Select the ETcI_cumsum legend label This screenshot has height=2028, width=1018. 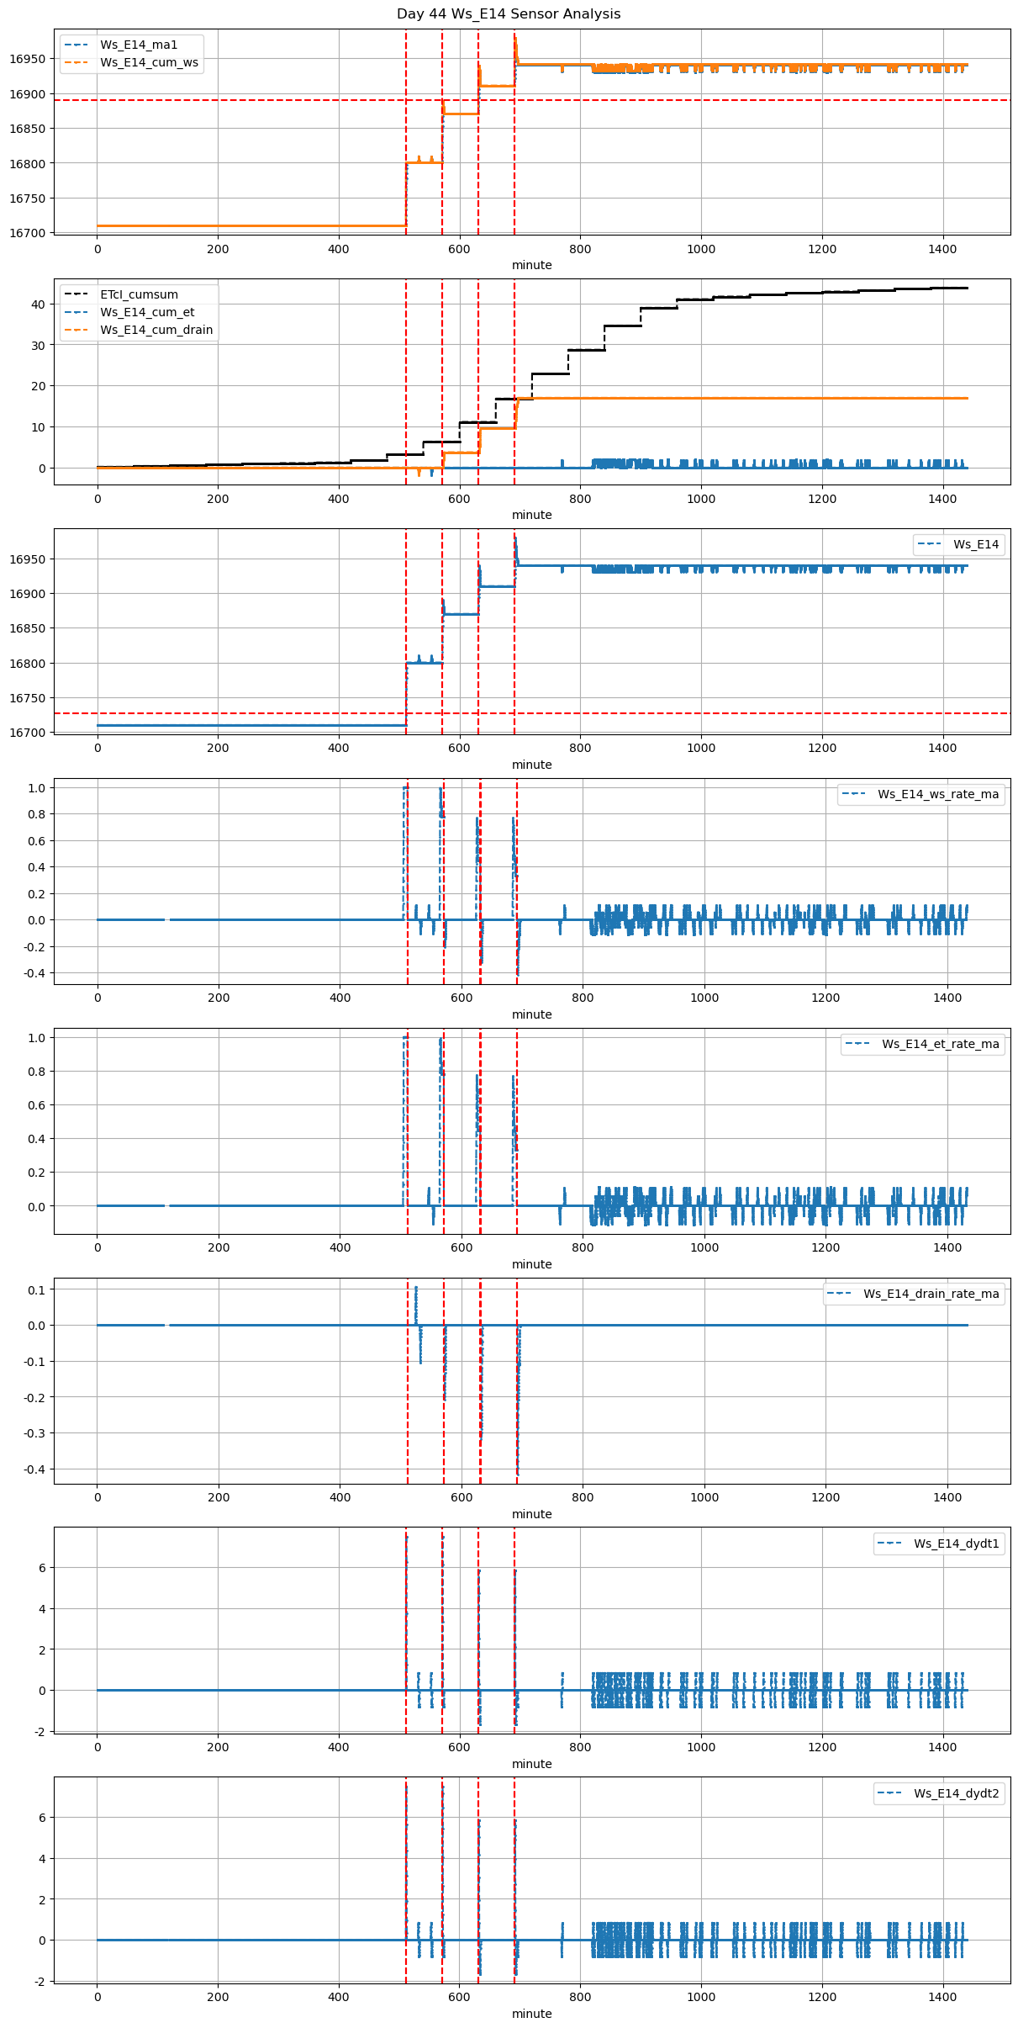pyautogui.click(x=139, y=294)
